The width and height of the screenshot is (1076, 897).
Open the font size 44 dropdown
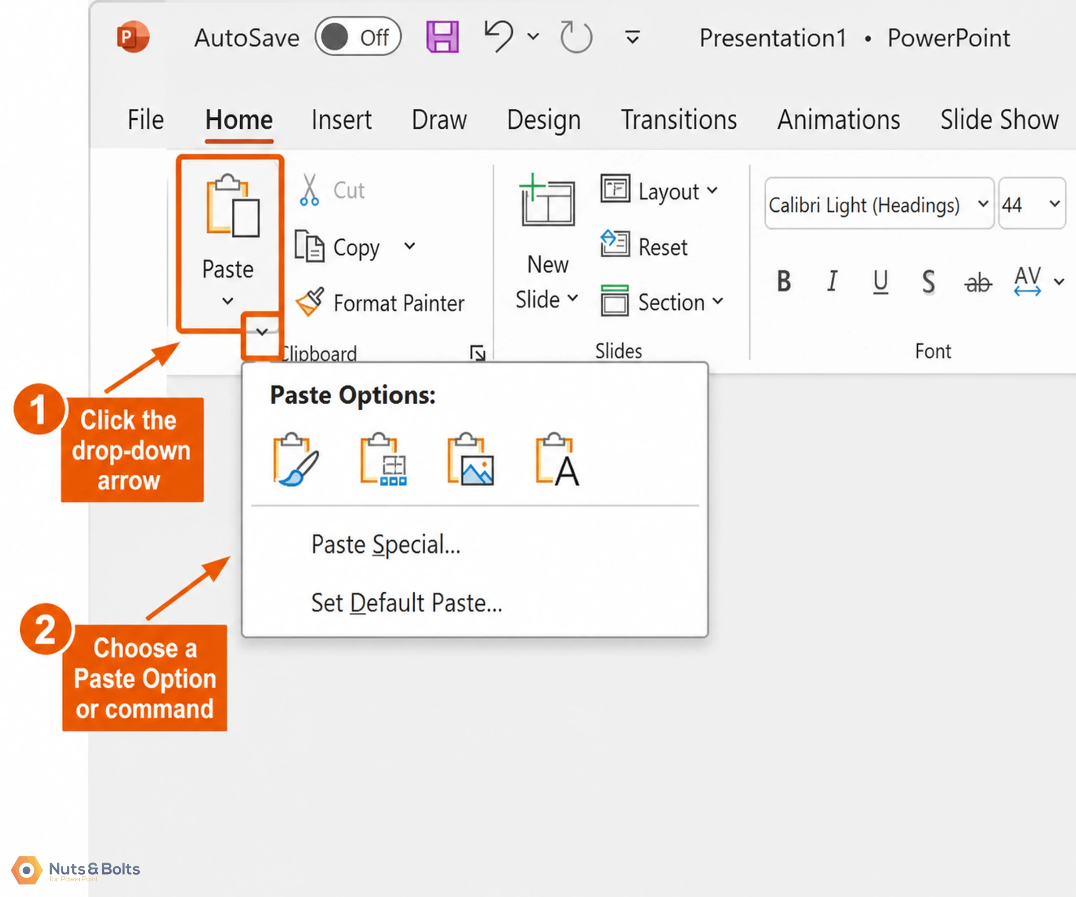[1054, 204]
